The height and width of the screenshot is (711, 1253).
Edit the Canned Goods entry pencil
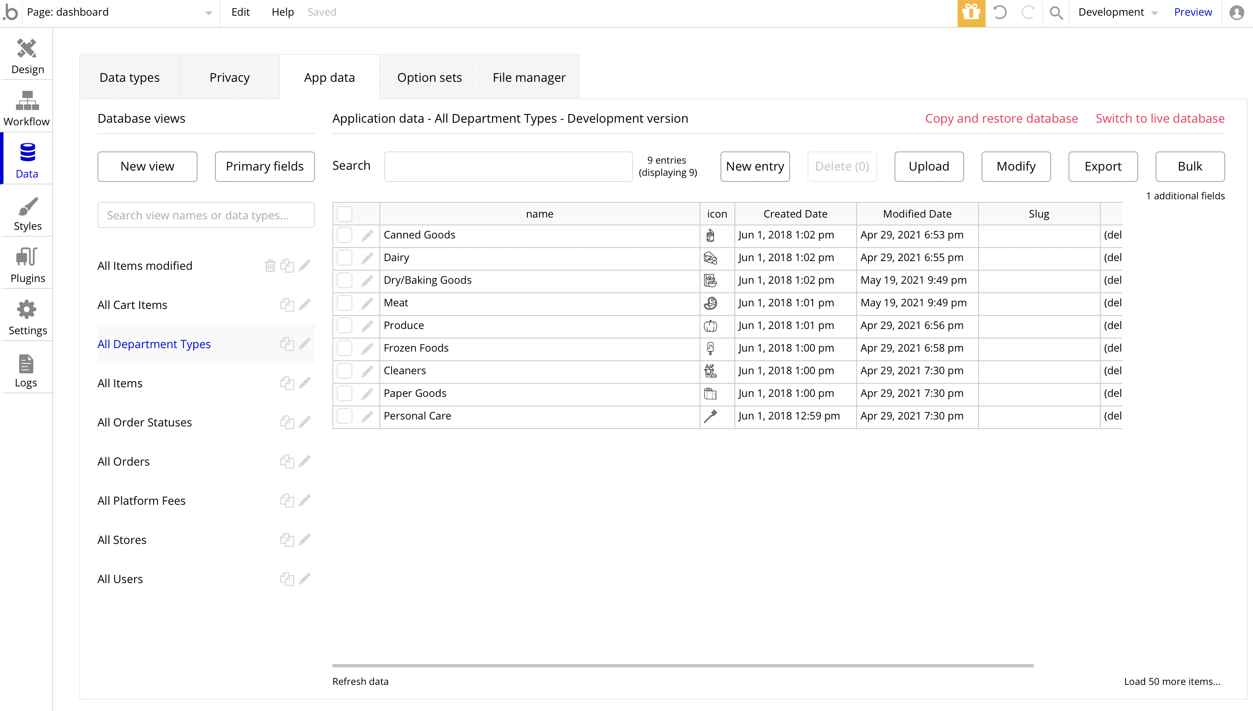pos(367,235)
